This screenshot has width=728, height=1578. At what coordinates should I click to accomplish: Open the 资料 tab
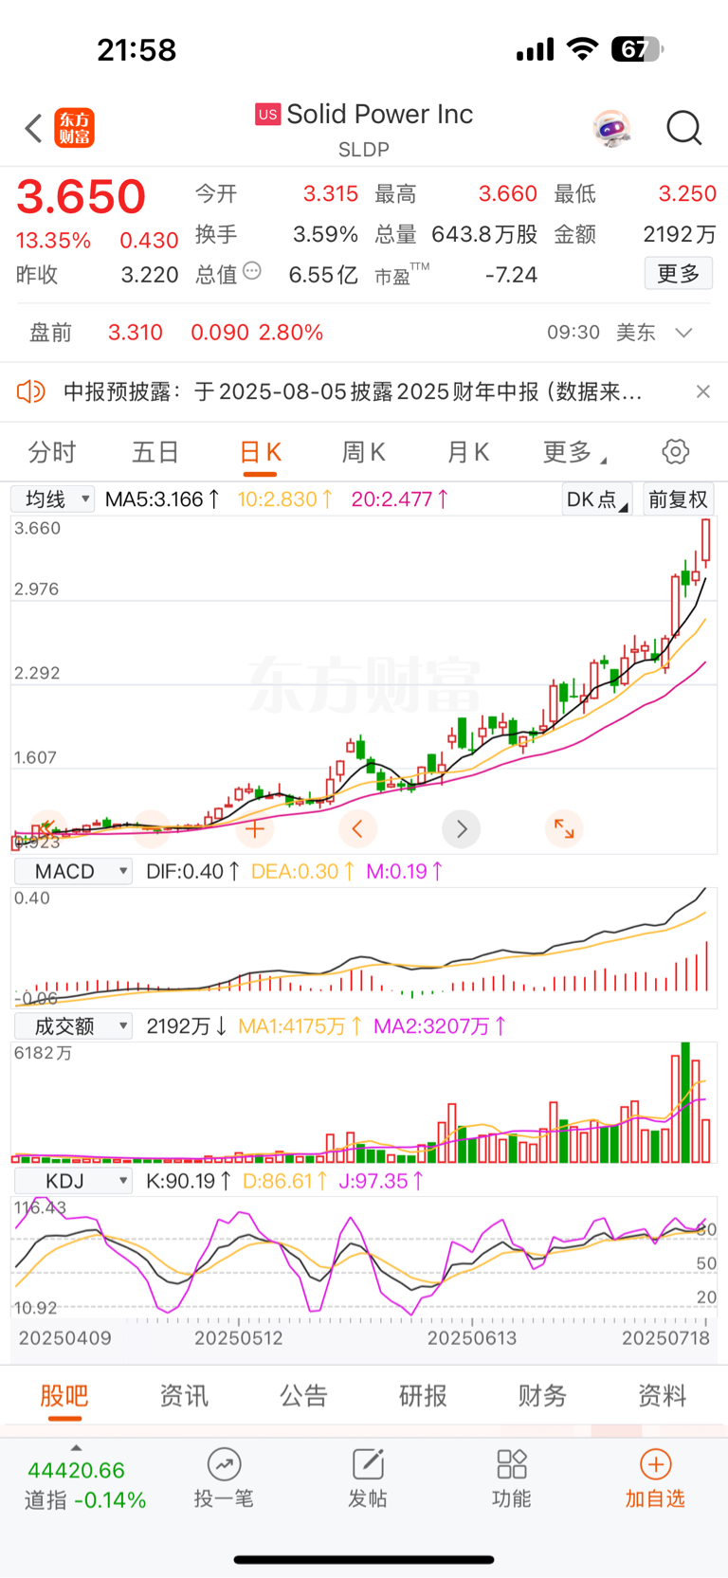click(x=662, y=1395)
